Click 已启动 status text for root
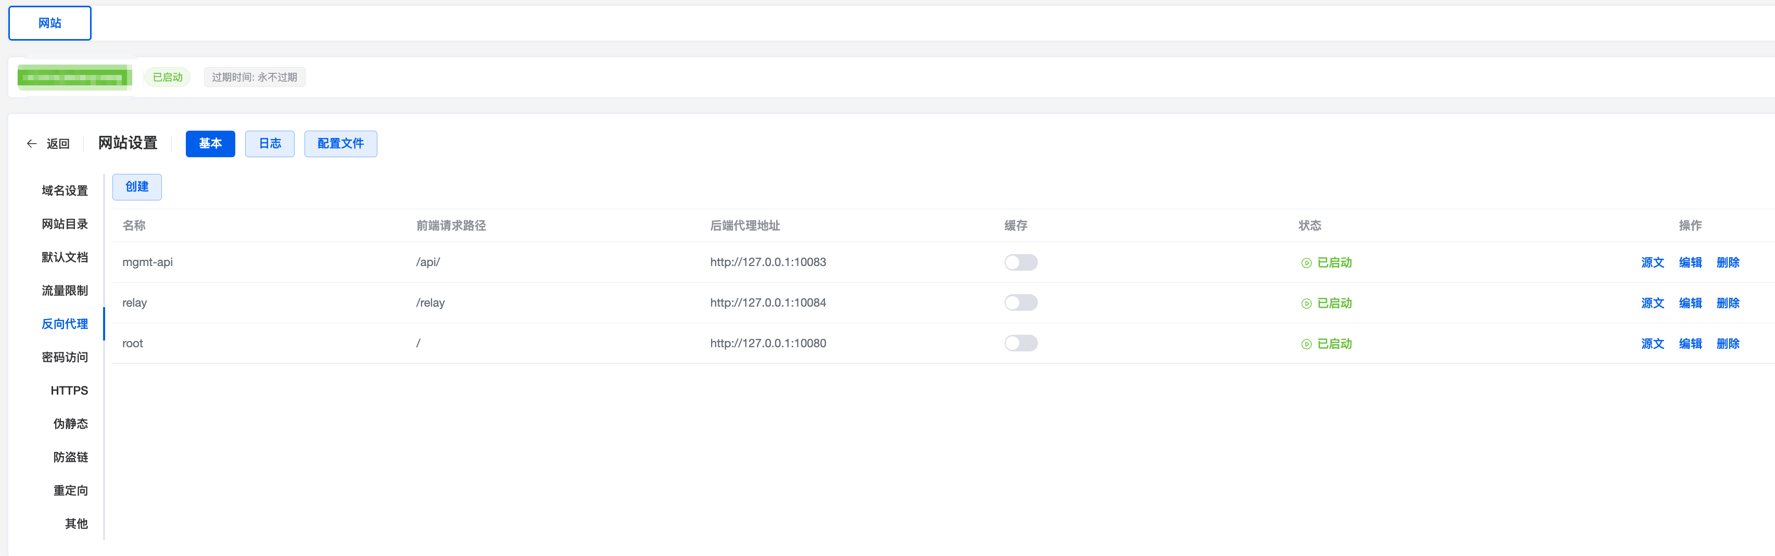 (x=1335, y=344)
